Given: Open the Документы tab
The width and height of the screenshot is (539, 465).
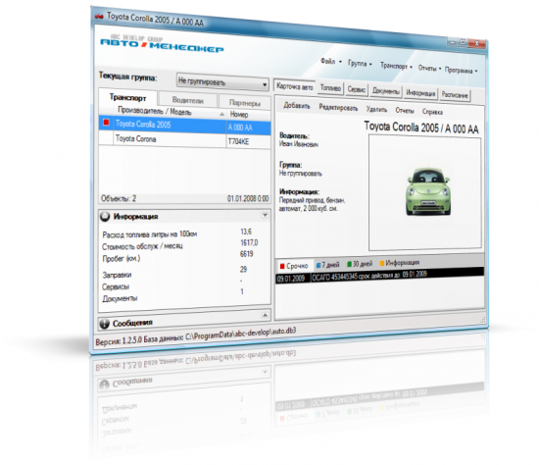Looking at the screenshot, I should pyautogui.click(x=386, y=91).
